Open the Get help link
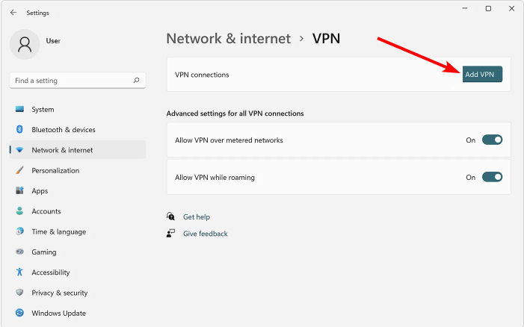Screen dimensions: 524x327 pyautogui.click(x=197, y=217)
